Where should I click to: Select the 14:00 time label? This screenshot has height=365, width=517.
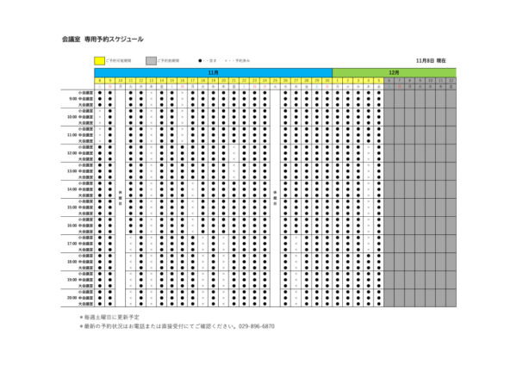click(x=72, y=189)
